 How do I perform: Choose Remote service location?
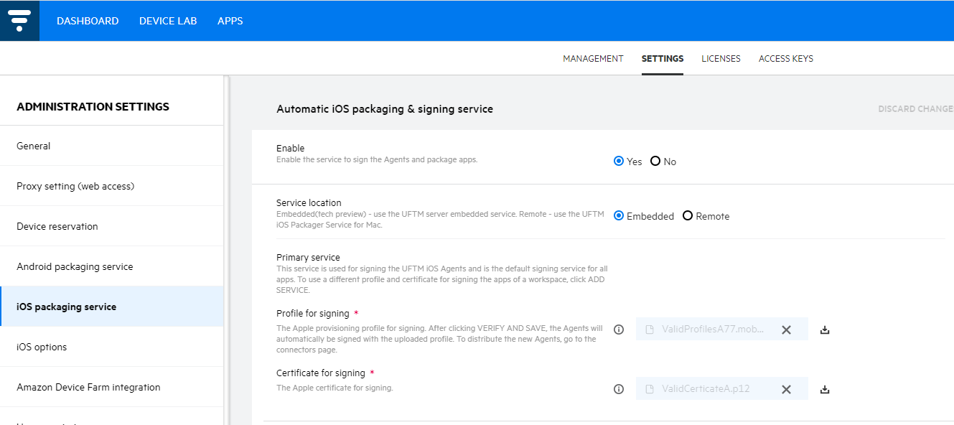688,216
